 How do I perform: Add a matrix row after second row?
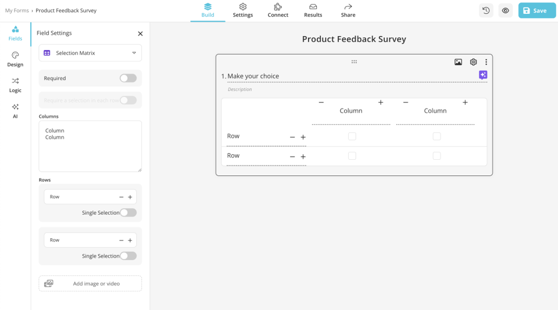tap(303, 156)
